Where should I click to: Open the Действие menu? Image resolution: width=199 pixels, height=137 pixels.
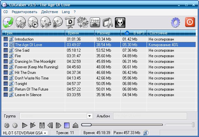[50, 11]
